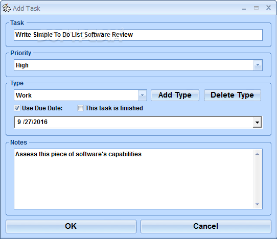Minimize the Add Task window
This screenshot has height=239, width=277.
[x=244, y=9]
